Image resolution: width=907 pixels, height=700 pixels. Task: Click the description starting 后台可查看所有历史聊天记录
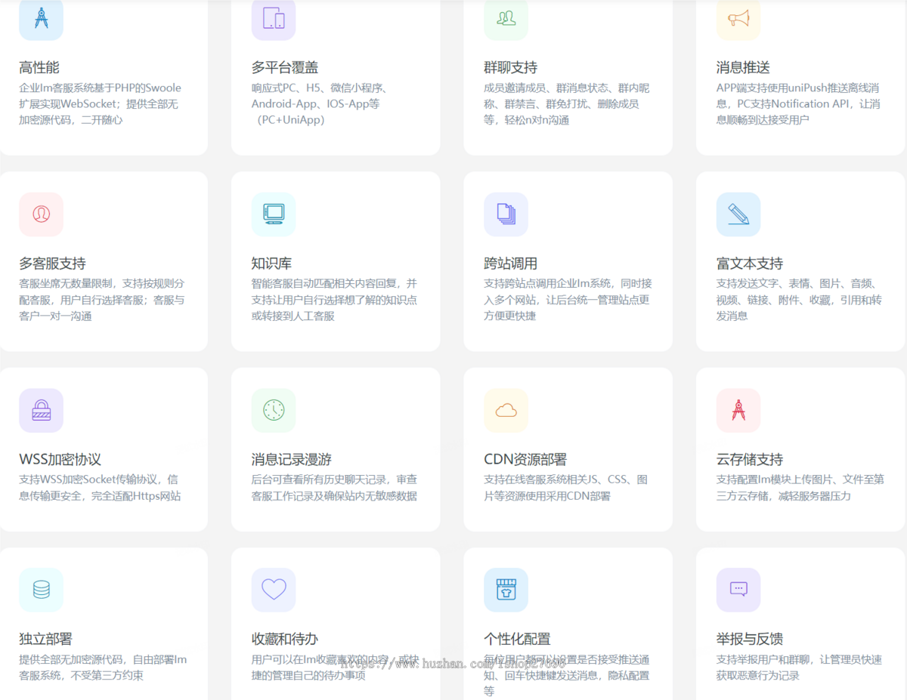334,488
